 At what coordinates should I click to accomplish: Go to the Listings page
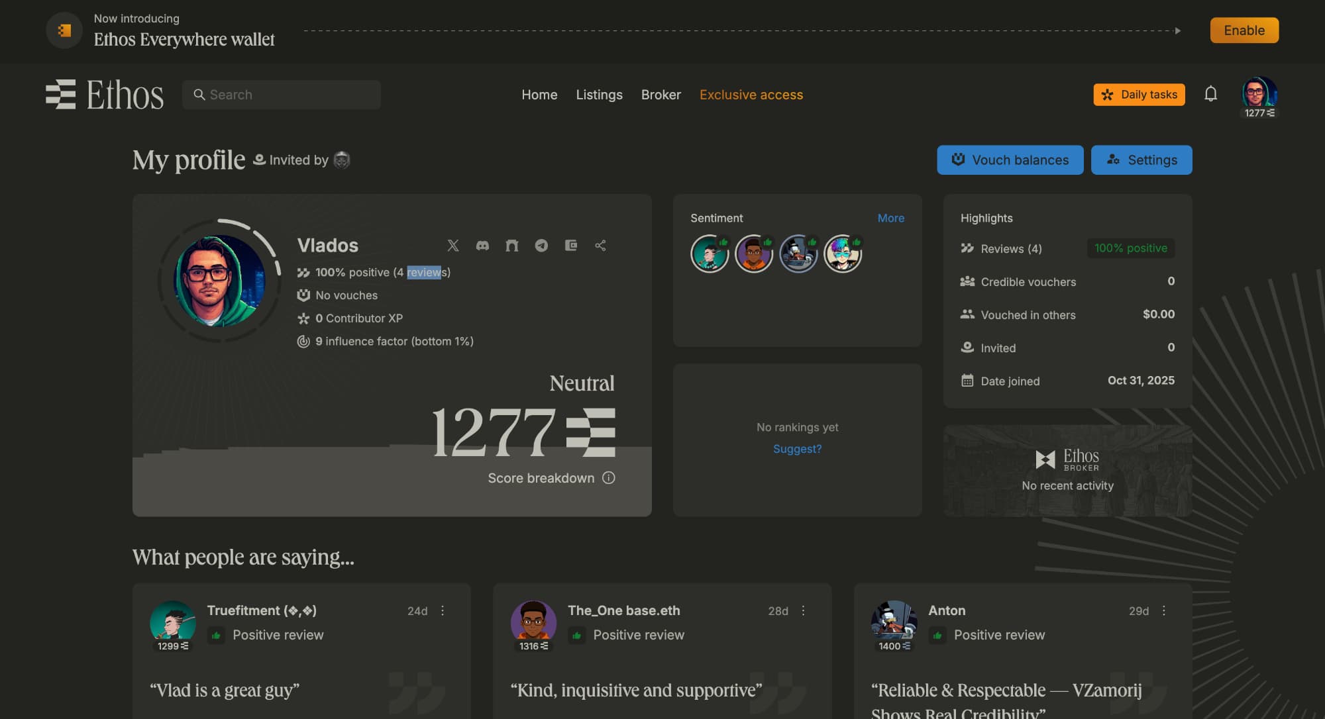599,95
